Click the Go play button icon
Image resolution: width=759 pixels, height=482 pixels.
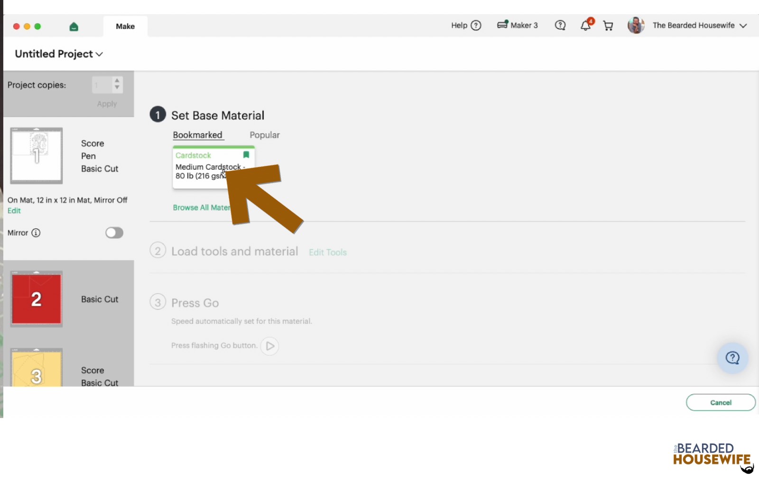pyautogui.click(x=269, y=346)
